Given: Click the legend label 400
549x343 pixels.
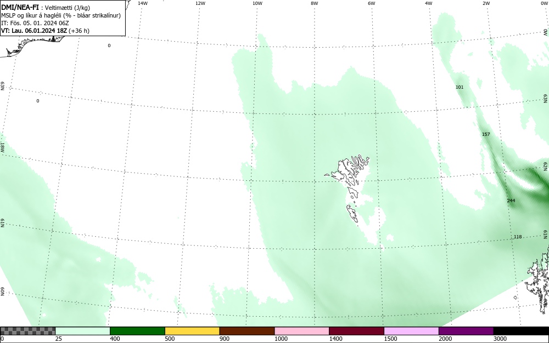Looking at the screenshot, I should pos(115,339).
